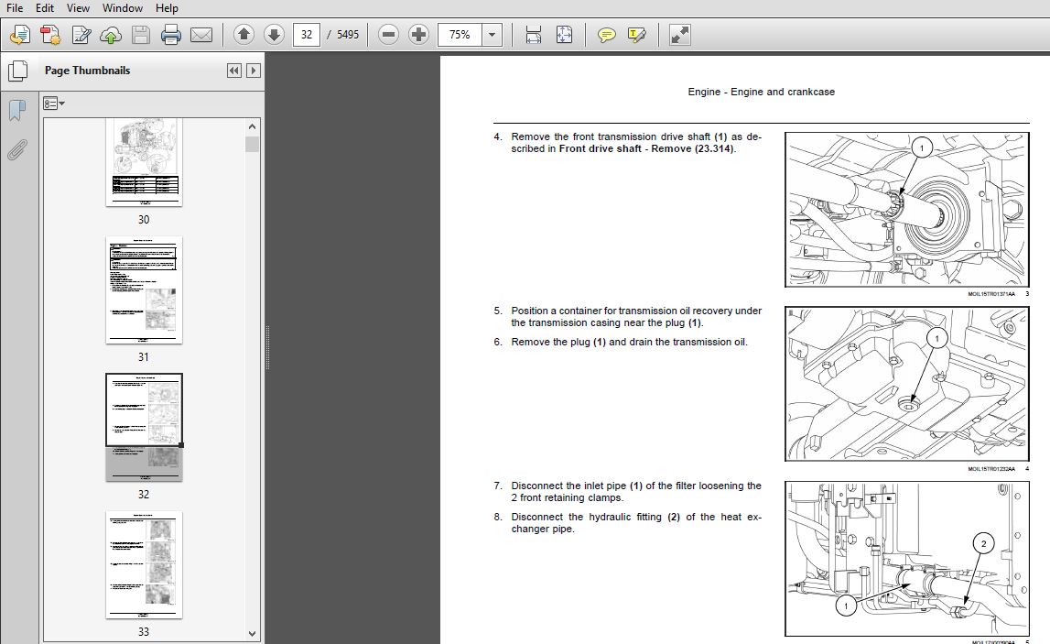Click the zoom percentage field showing 75%
Screen dimensions: 1050x644
click(460, 34)
